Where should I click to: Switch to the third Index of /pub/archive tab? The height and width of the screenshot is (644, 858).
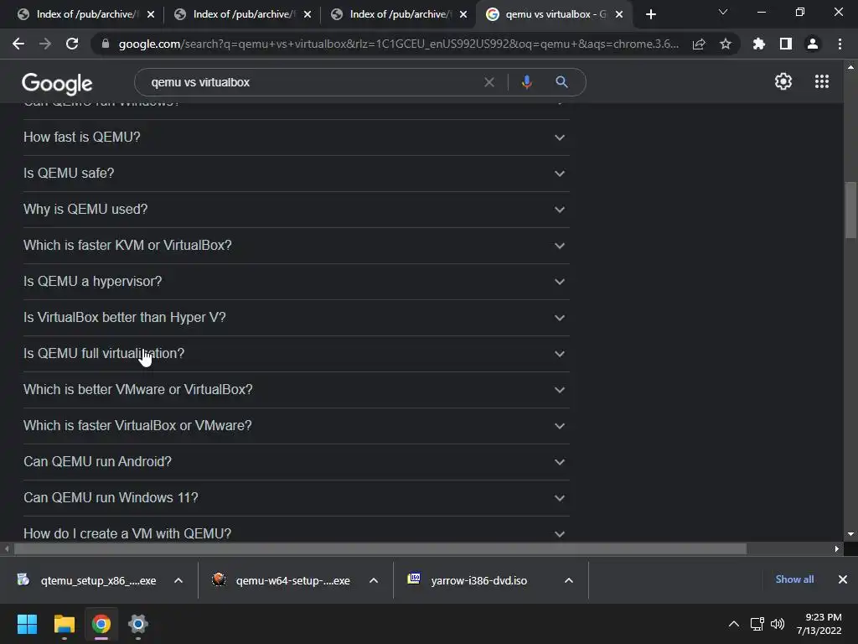[x=398, y=14]
